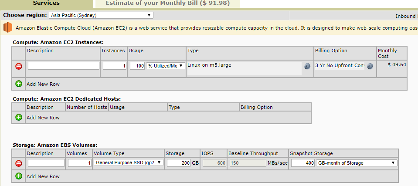Click the Number of Hosts column header
418x186 pixels.
(87, 108)
